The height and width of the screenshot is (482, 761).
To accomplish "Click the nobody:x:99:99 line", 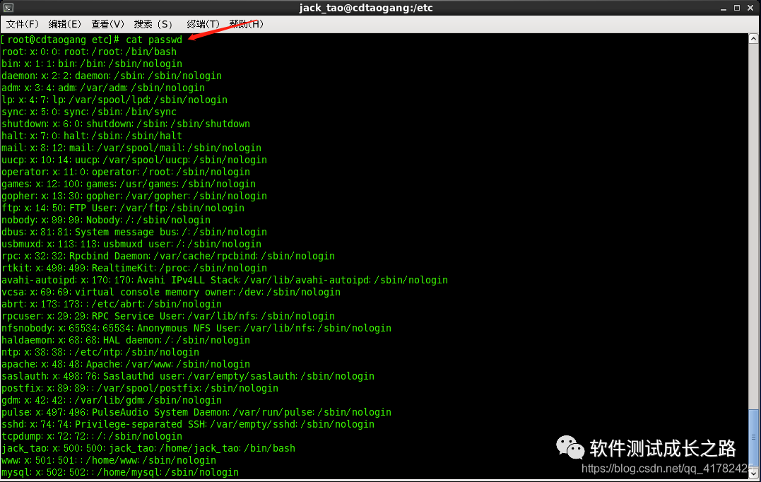I will point(106,220).
